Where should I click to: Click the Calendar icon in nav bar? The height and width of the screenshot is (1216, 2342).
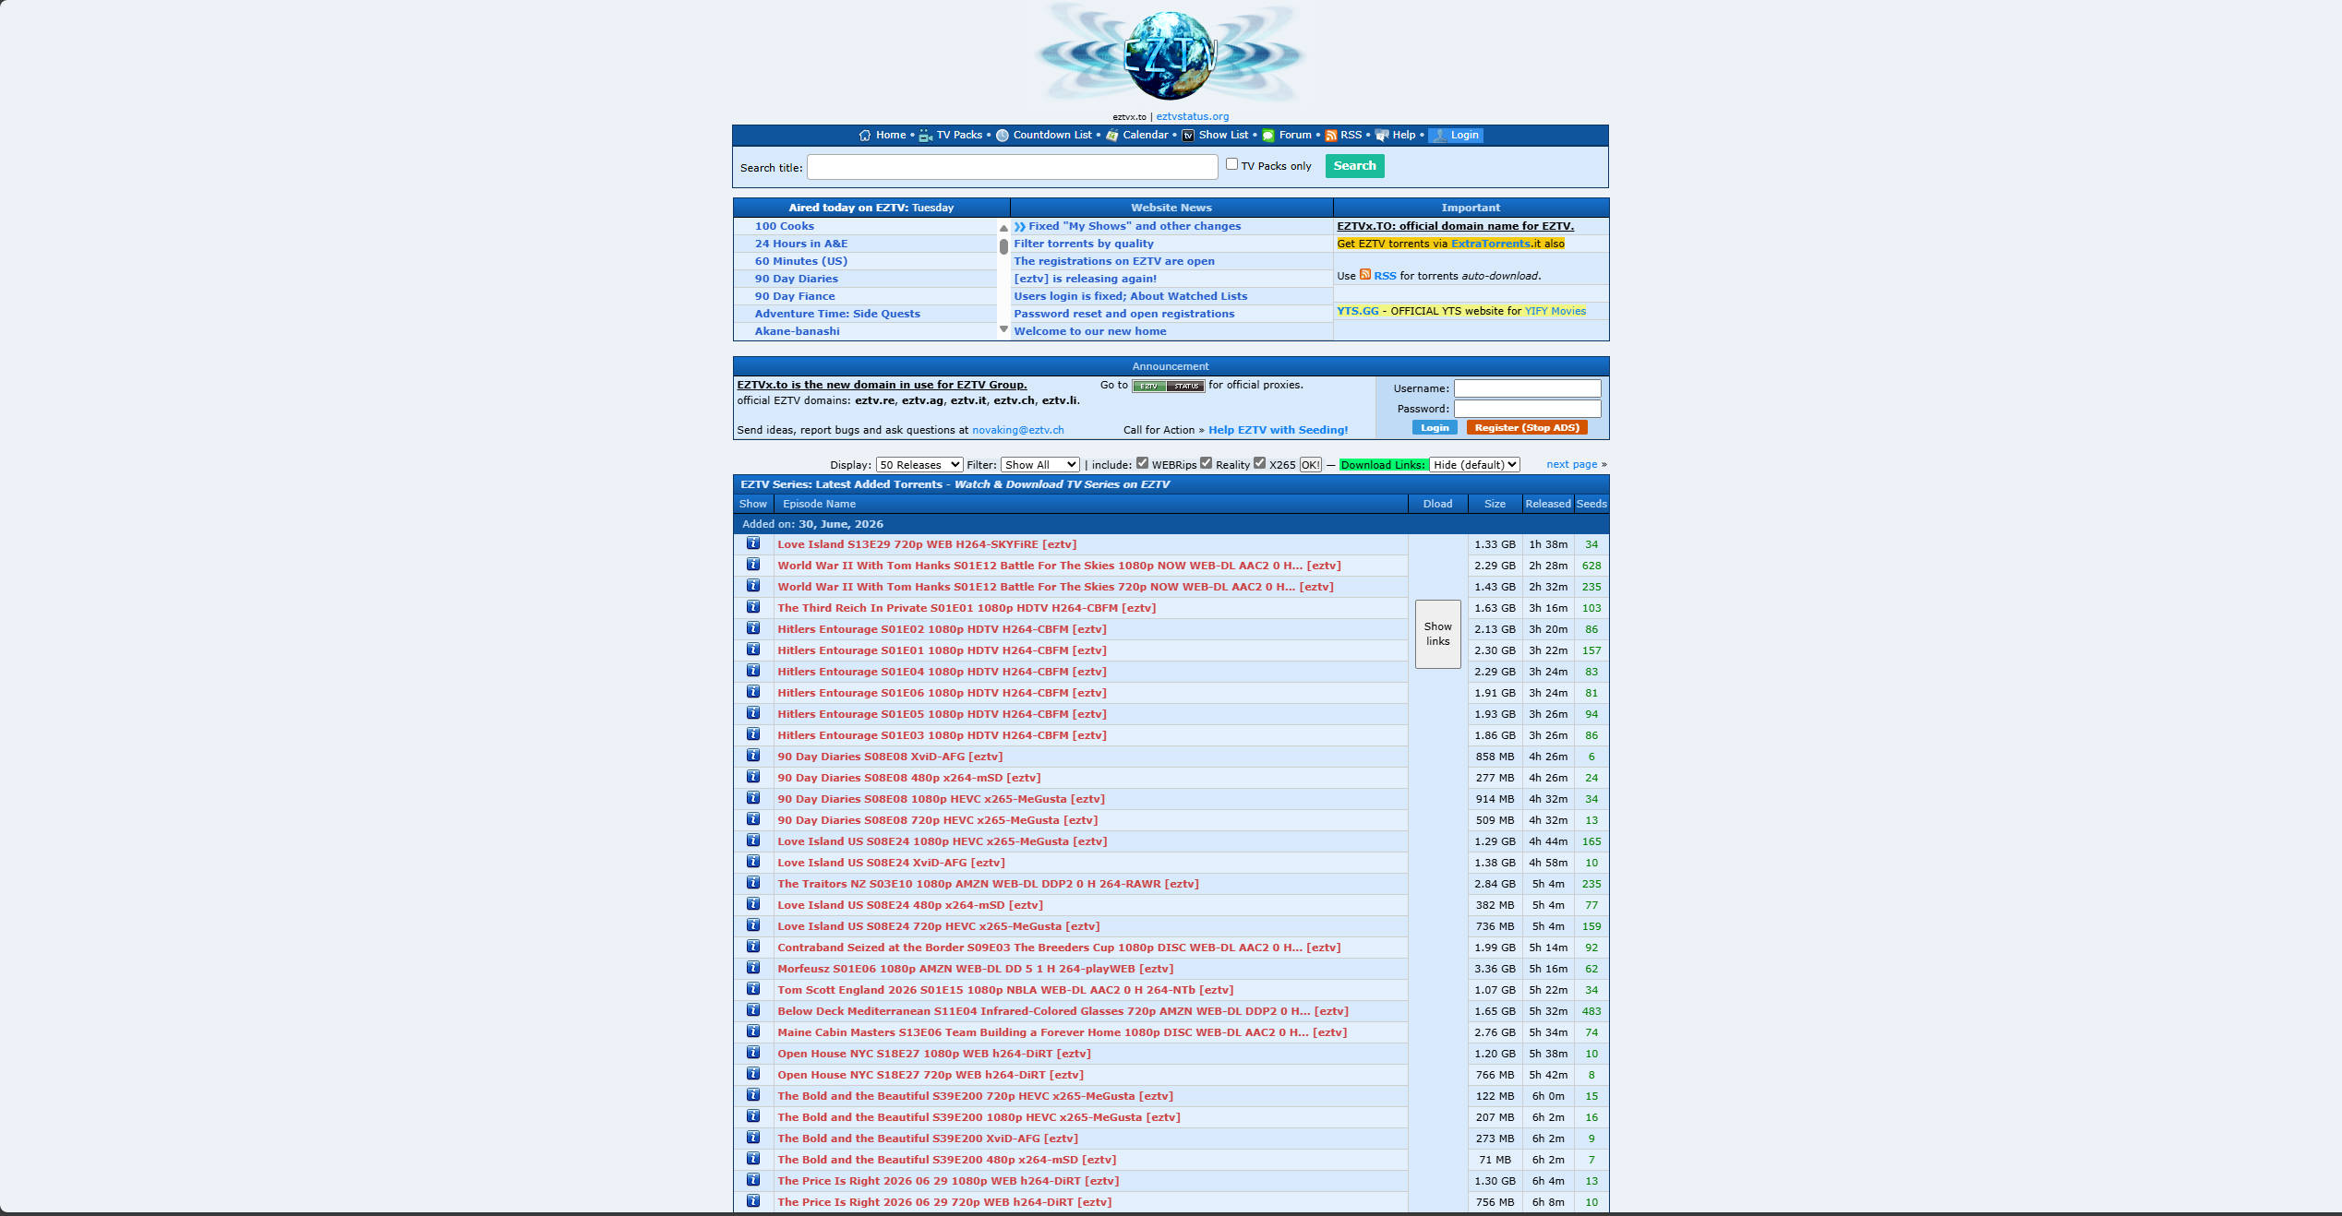[1112, 135]
